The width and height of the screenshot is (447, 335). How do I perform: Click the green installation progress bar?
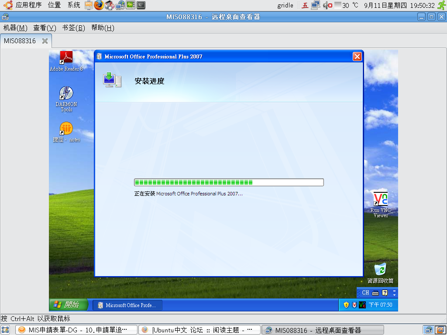[x=229, y=182]
